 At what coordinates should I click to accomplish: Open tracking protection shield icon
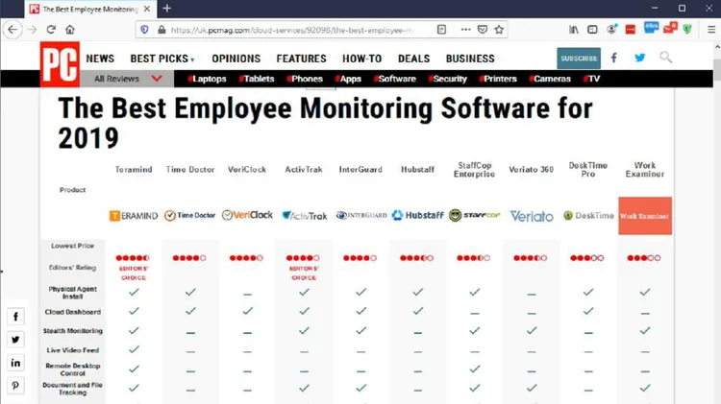(144, 30)
